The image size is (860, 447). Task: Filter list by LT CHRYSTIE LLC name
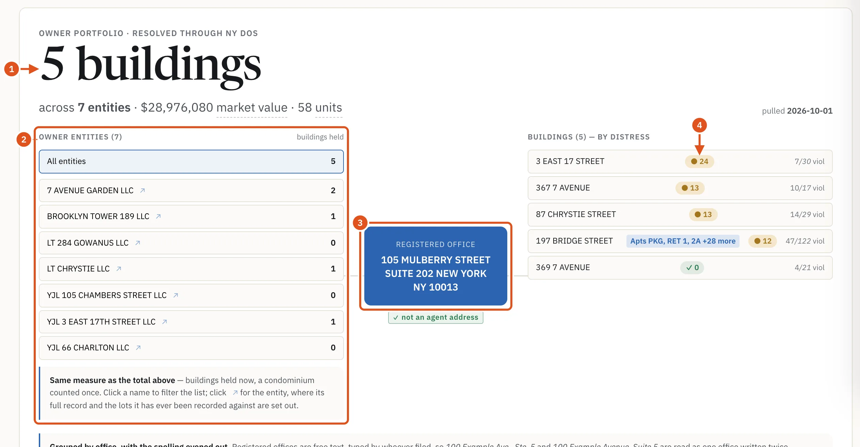click(x=78, y=269)
